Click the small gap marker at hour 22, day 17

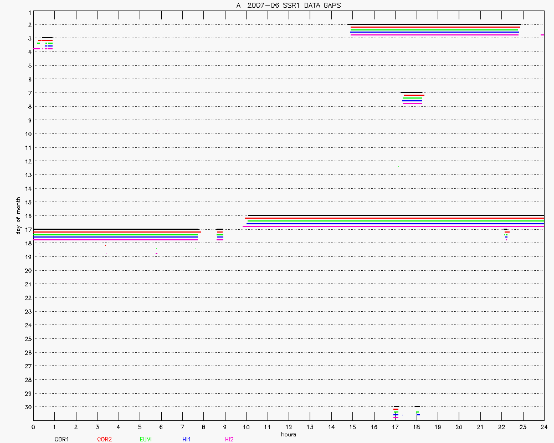pos(506,233)
